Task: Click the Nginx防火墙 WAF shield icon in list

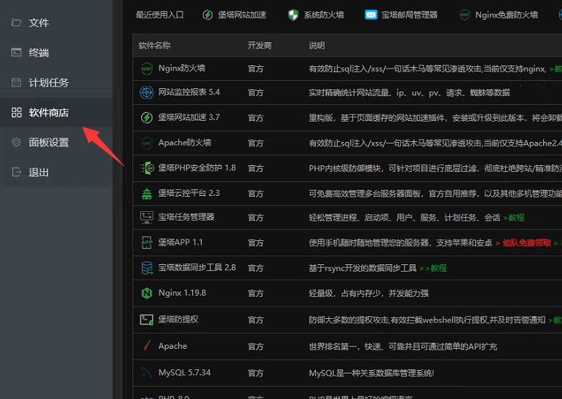Action: point(146,68)
